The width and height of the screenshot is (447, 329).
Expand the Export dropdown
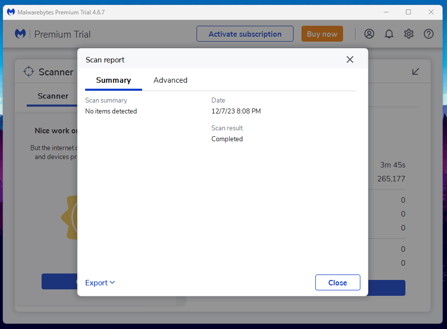100,283
